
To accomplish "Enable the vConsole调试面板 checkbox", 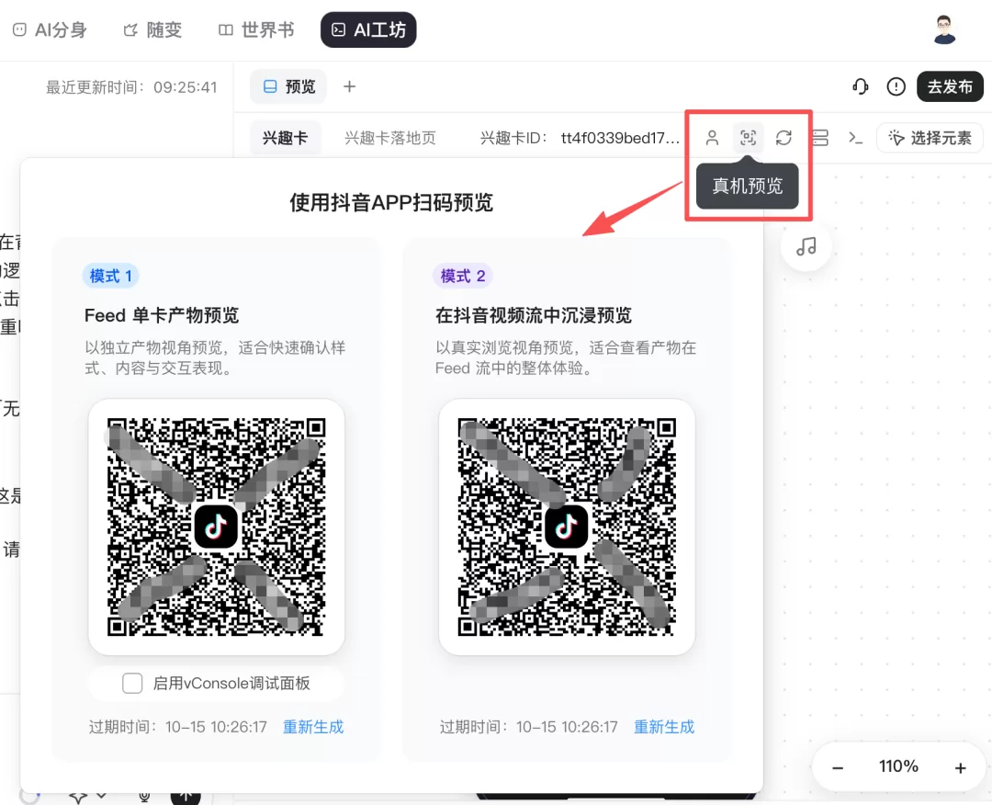I will [x=132, y=683].
